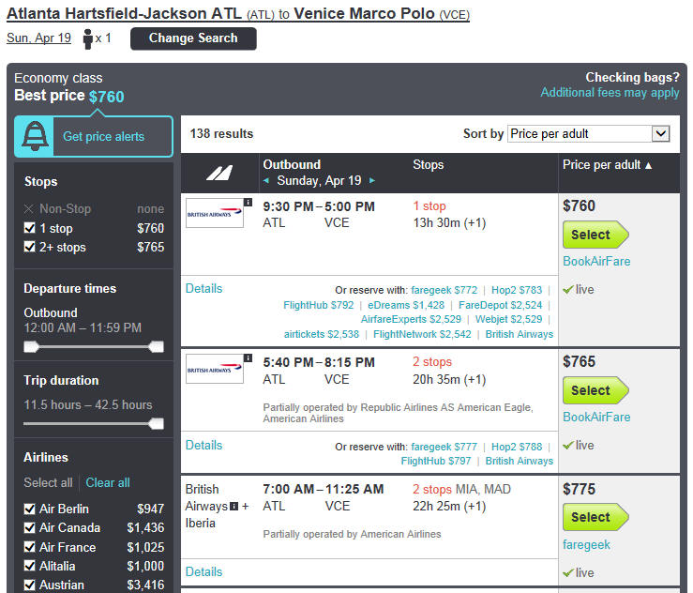The image size is (693, 593).
Task: Reserve with FareDepot for $2,524
Action: (x=500, y=305)
